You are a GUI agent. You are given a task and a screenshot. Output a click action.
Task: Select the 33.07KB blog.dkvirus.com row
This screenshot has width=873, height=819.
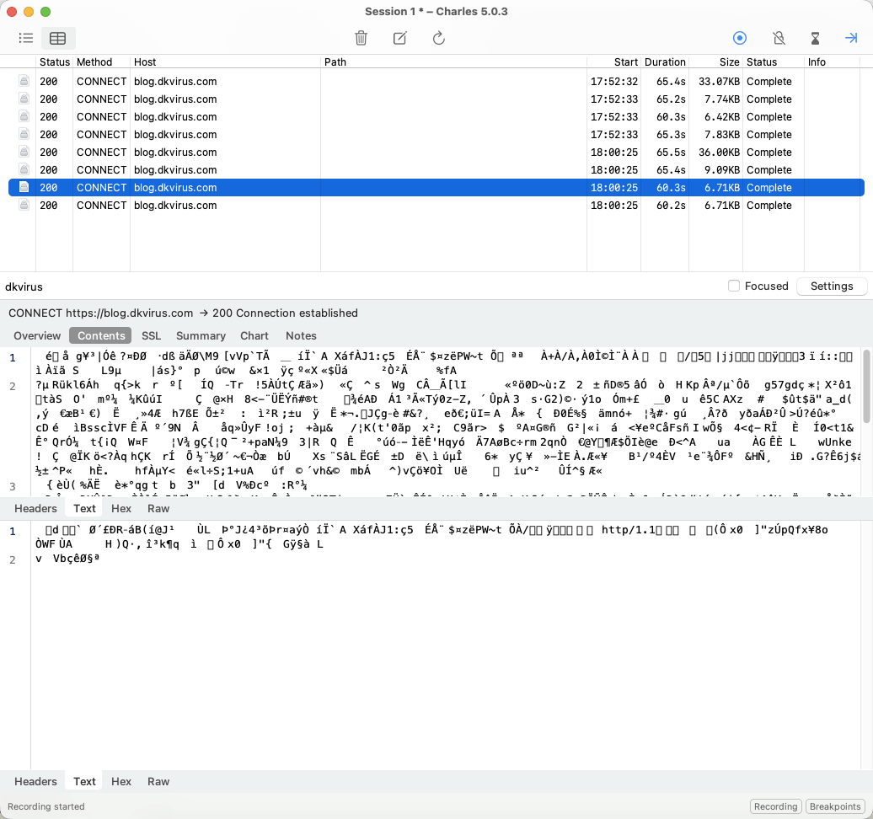[337, 82]
